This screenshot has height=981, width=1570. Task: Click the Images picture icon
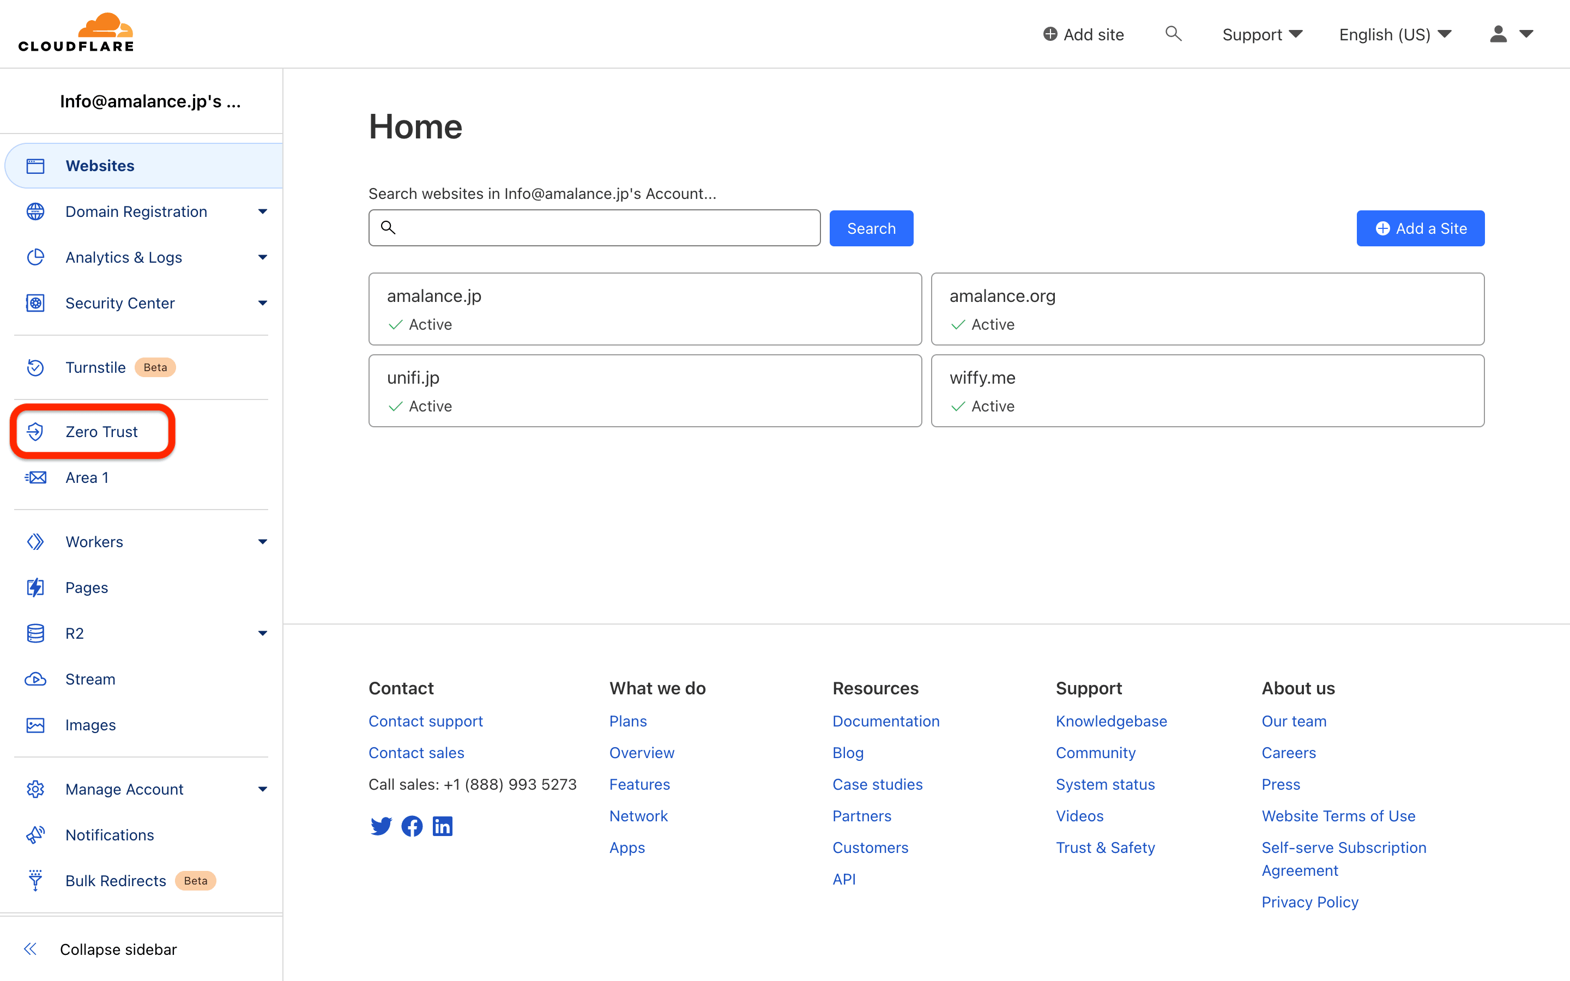[35, 725]
